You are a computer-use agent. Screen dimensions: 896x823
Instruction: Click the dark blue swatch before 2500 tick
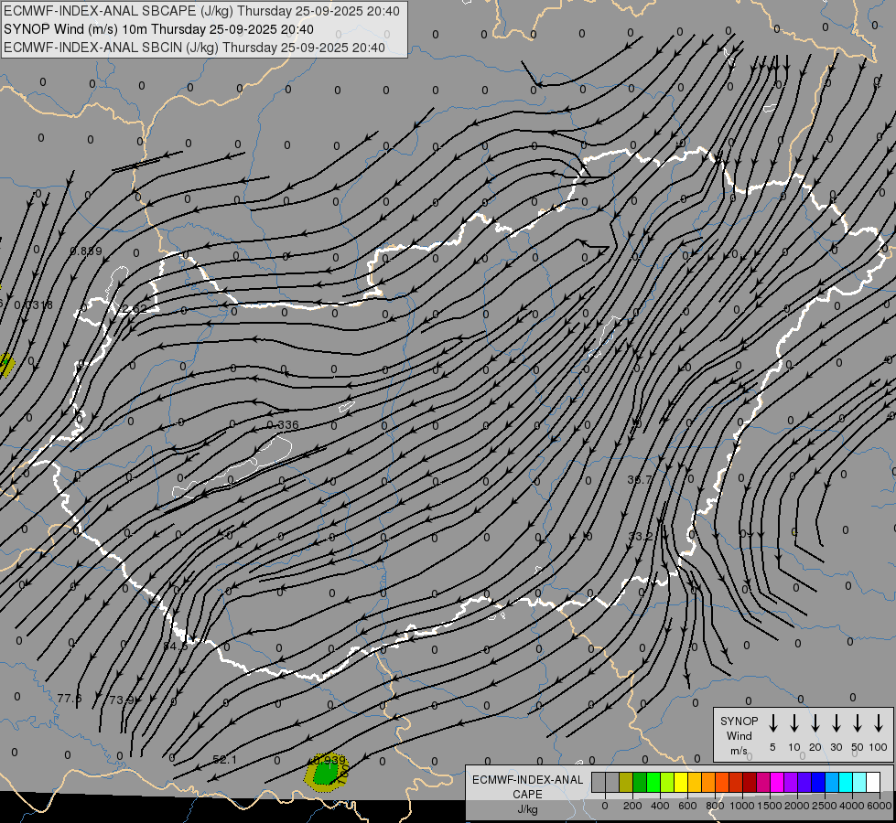(818, 782)
